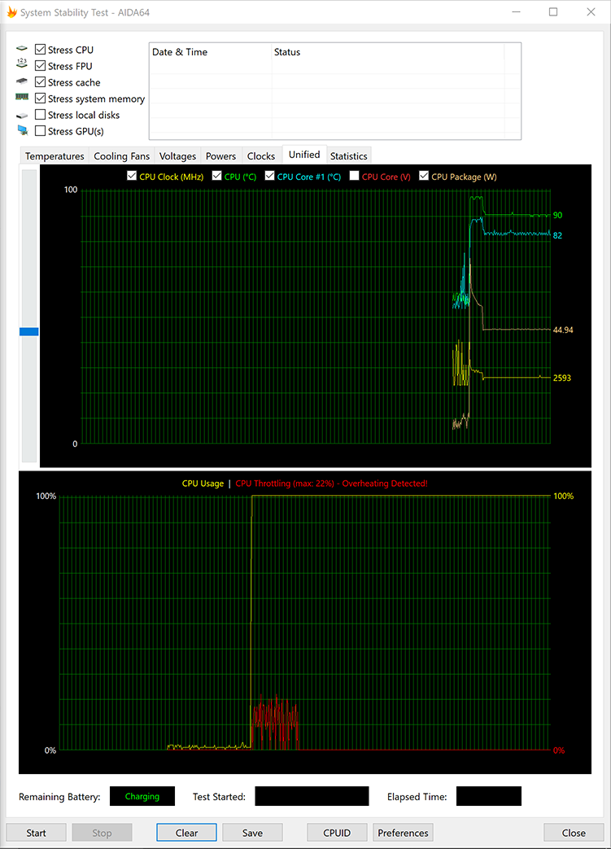611x849 pixels.
Task: Toggle CPU Package (W) graph checkbox
Action: pos(424,176)
